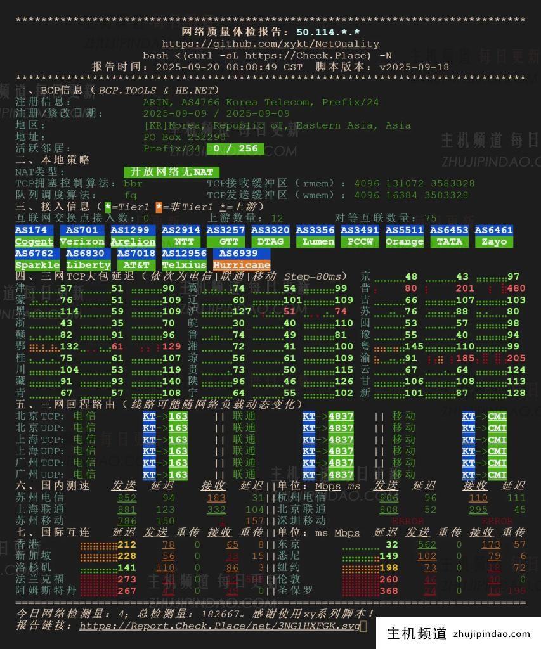Click the Verizon provider label
The image size is (541, 649).
click(82, 241)
